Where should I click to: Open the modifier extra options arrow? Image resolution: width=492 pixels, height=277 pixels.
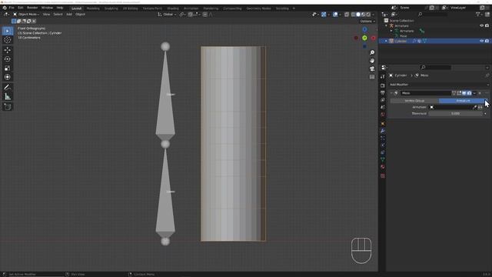tap(474, 93)
